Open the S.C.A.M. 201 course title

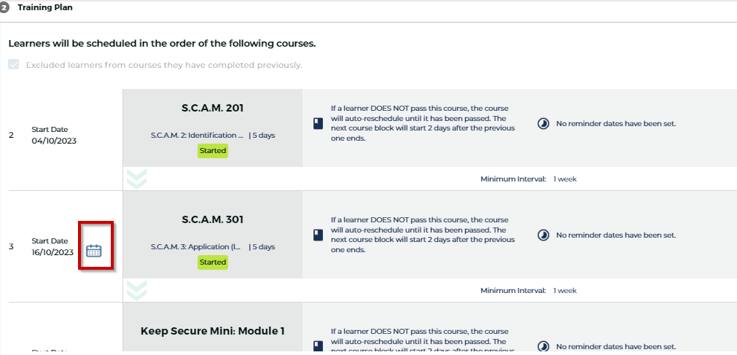tap(212, 109)
